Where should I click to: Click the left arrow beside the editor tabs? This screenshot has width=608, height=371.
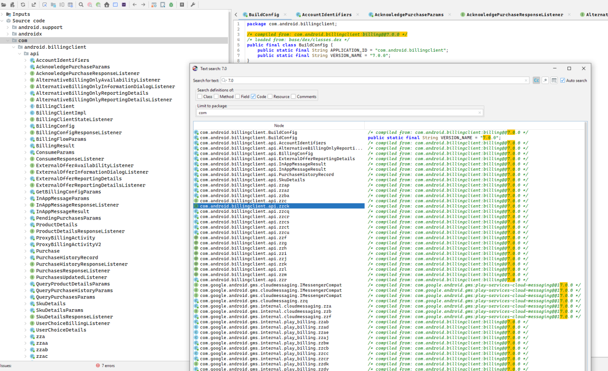(236, 15)
